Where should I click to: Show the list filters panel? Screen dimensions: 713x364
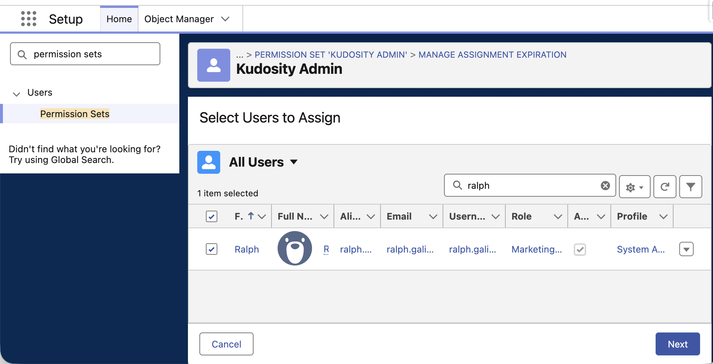click(691, 187)
